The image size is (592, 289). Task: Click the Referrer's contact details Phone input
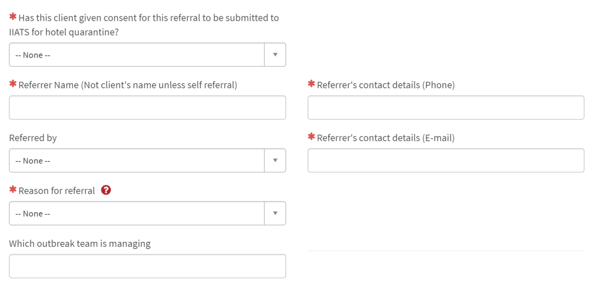coord(446,107)
